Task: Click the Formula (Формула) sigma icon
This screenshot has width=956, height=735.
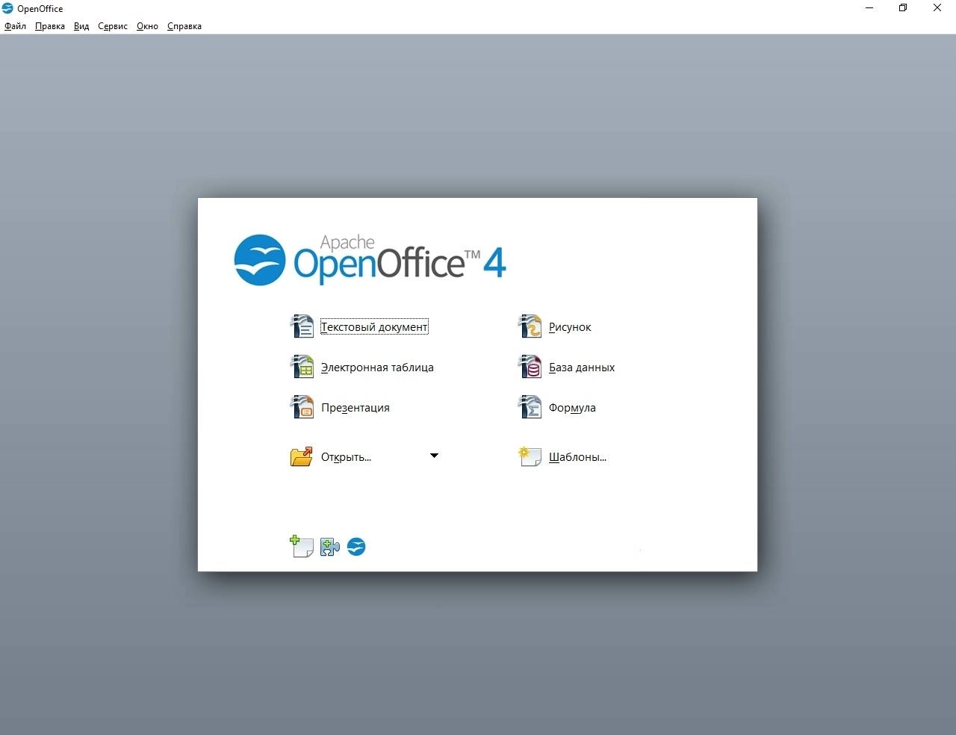Action: (530, 407)
